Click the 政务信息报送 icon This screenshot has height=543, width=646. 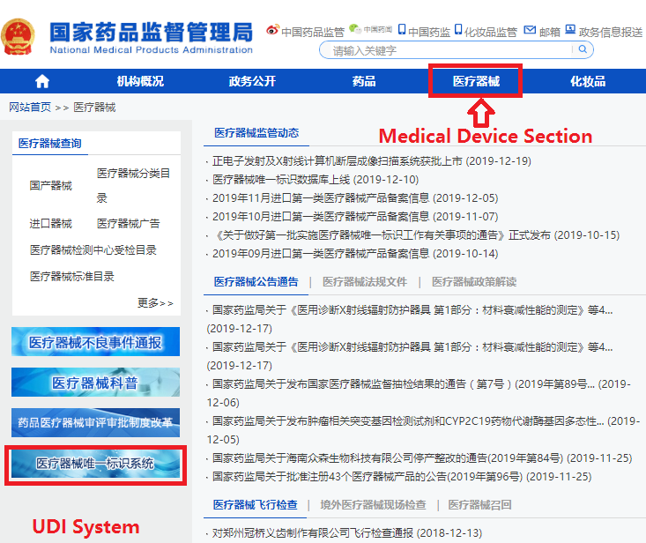coord(570,31)
